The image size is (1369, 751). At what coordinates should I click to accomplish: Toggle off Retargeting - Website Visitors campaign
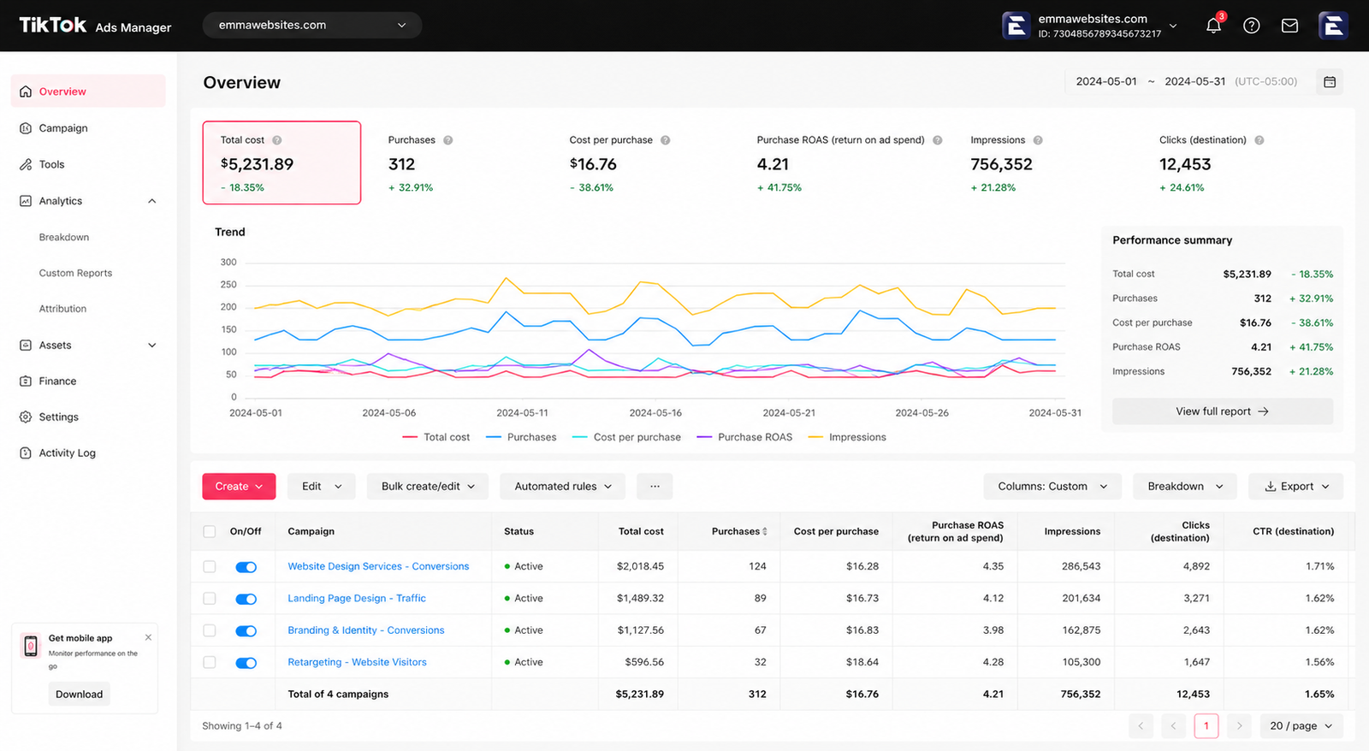[x=246, y=663]
